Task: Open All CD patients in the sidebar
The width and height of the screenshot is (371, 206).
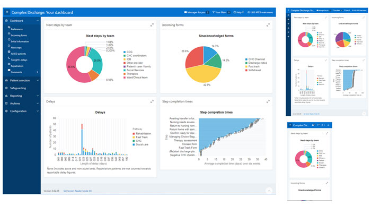Action: [x=19, y=54]
